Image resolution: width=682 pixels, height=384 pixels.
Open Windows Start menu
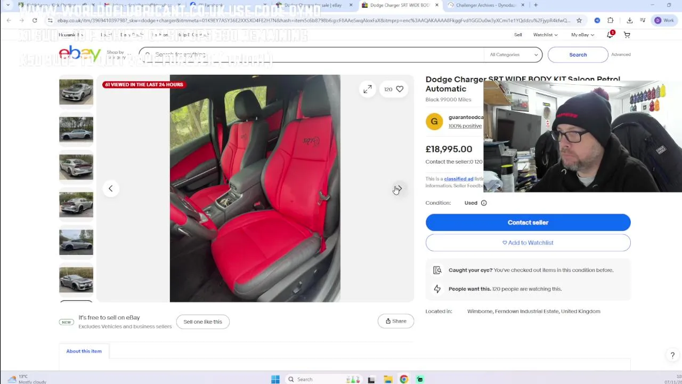pos(275,379)
